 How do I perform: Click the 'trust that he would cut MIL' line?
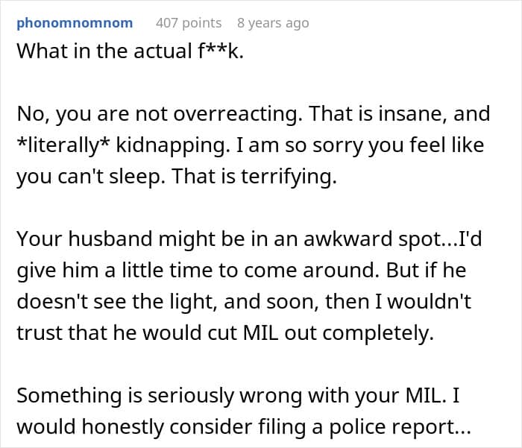225,333
